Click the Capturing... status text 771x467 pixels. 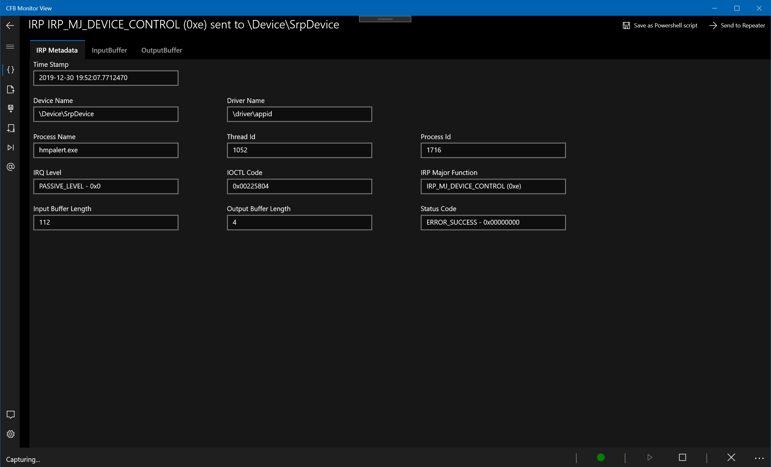pos(23,459)
